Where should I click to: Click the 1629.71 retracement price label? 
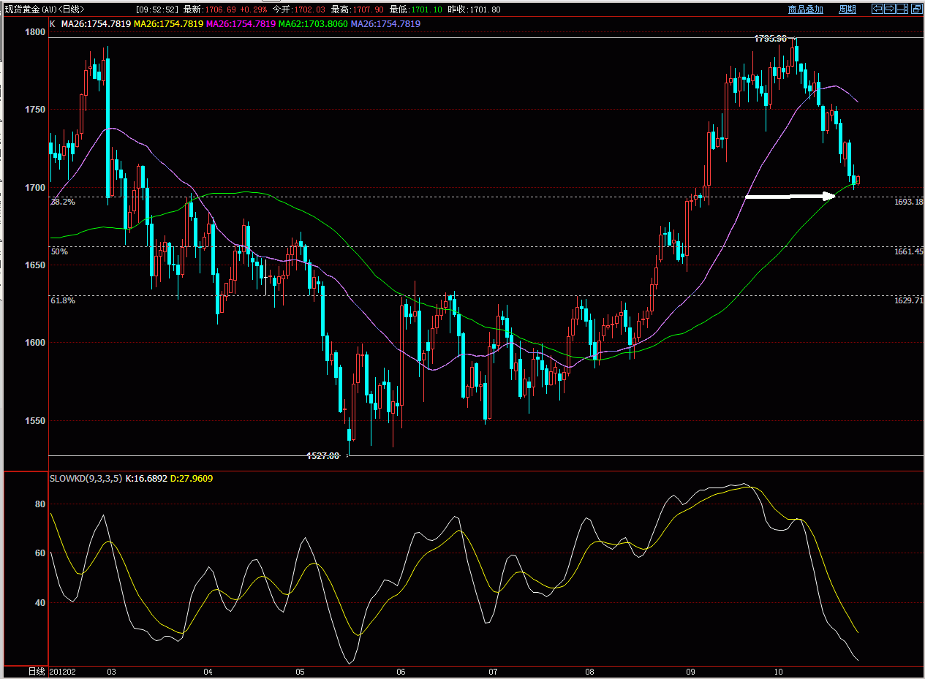(x=908, y=300)
